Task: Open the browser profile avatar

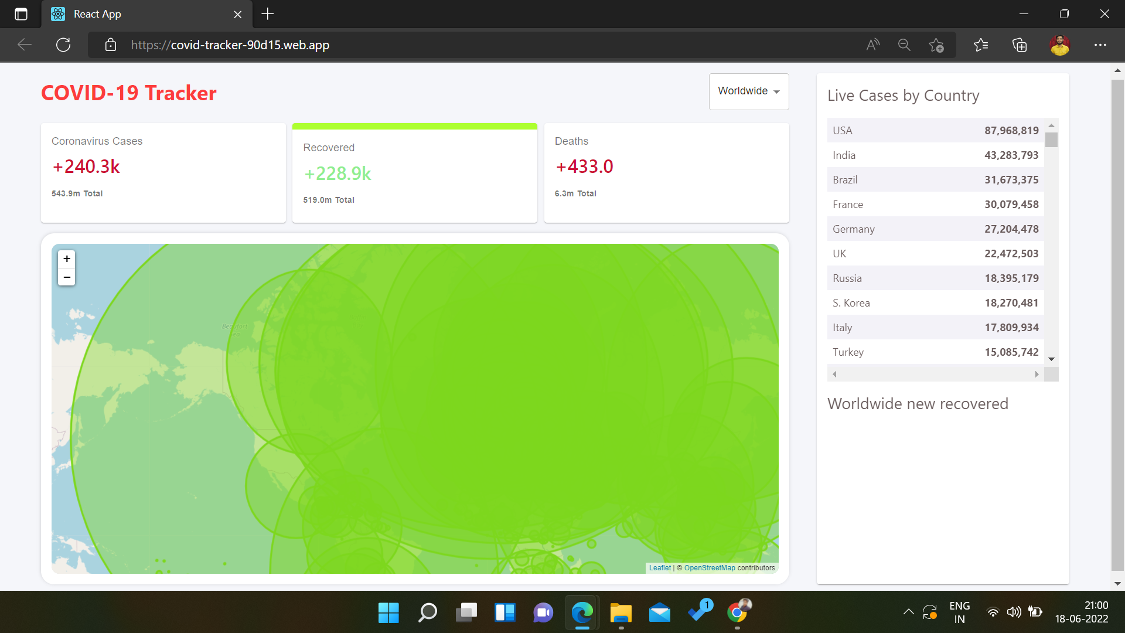Action: (1059, 45)
